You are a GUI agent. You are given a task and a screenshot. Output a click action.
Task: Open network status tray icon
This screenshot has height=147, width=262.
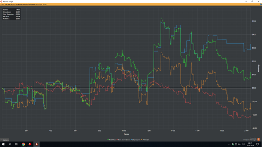click(236, 144)
